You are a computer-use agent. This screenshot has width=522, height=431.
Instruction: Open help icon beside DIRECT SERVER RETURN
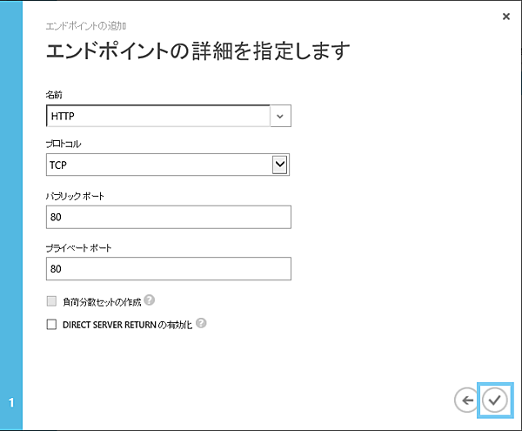click(201, 324)
